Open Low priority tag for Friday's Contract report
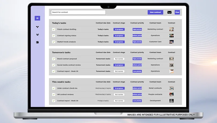 (x=137, y=101)
